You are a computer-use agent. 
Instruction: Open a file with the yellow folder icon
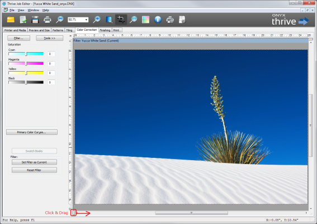tap(11, 20)
